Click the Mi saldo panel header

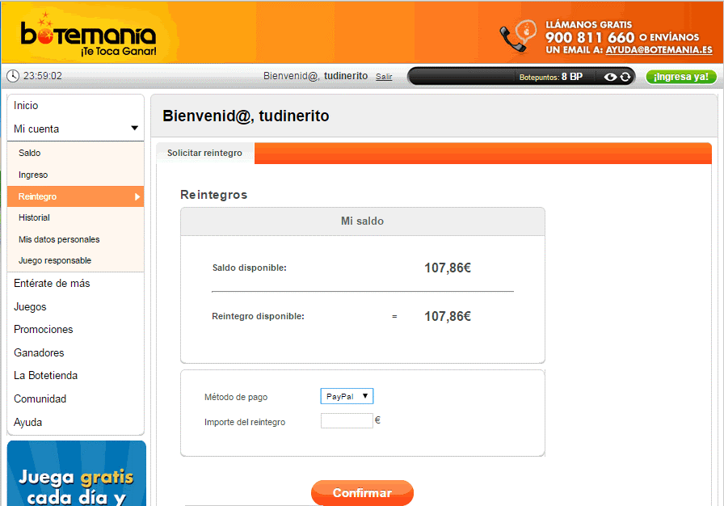tap(363, 221)
